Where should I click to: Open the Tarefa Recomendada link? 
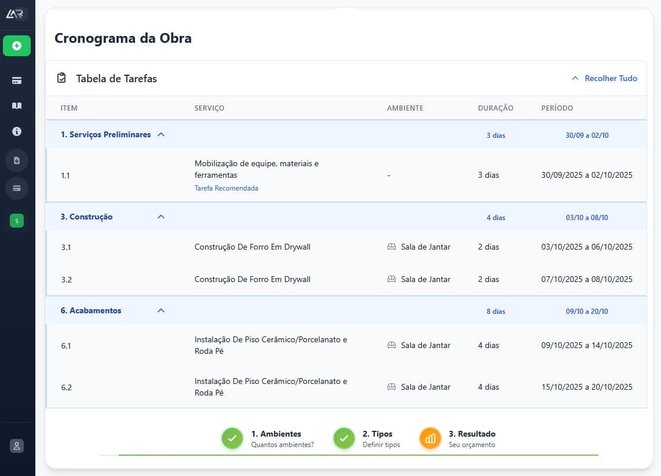pyautogui.click(x=227, y=188)
